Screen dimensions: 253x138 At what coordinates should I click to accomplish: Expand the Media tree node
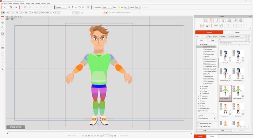click(x=199, y=106)
